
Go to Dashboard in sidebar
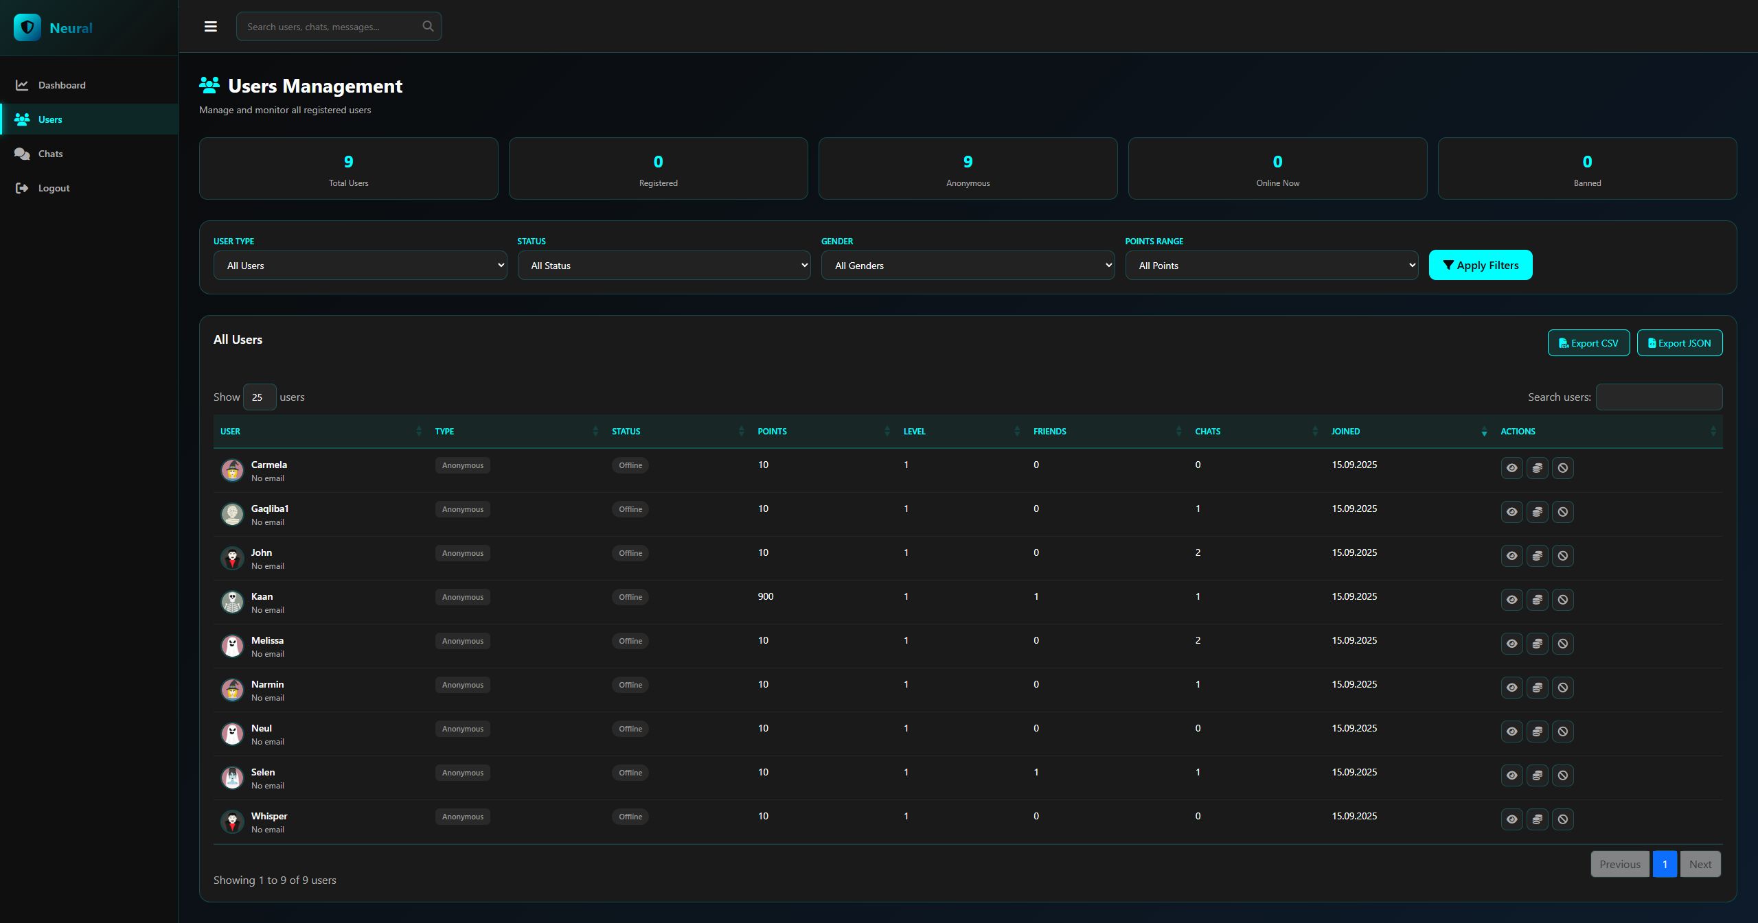point(62,85)
